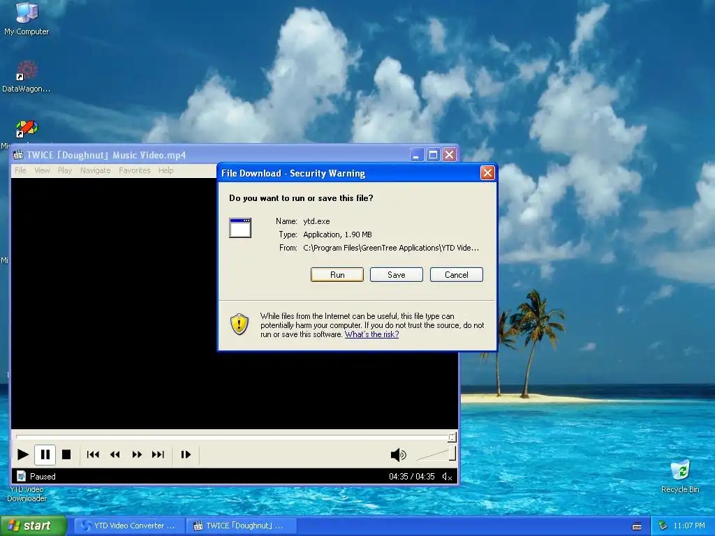
Task: Click the Paused status text in player
Action: (43, 477)
